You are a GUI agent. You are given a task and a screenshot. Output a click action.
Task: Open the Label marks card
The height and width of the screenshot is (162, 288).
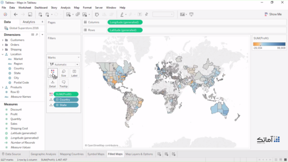click(74, 73)
